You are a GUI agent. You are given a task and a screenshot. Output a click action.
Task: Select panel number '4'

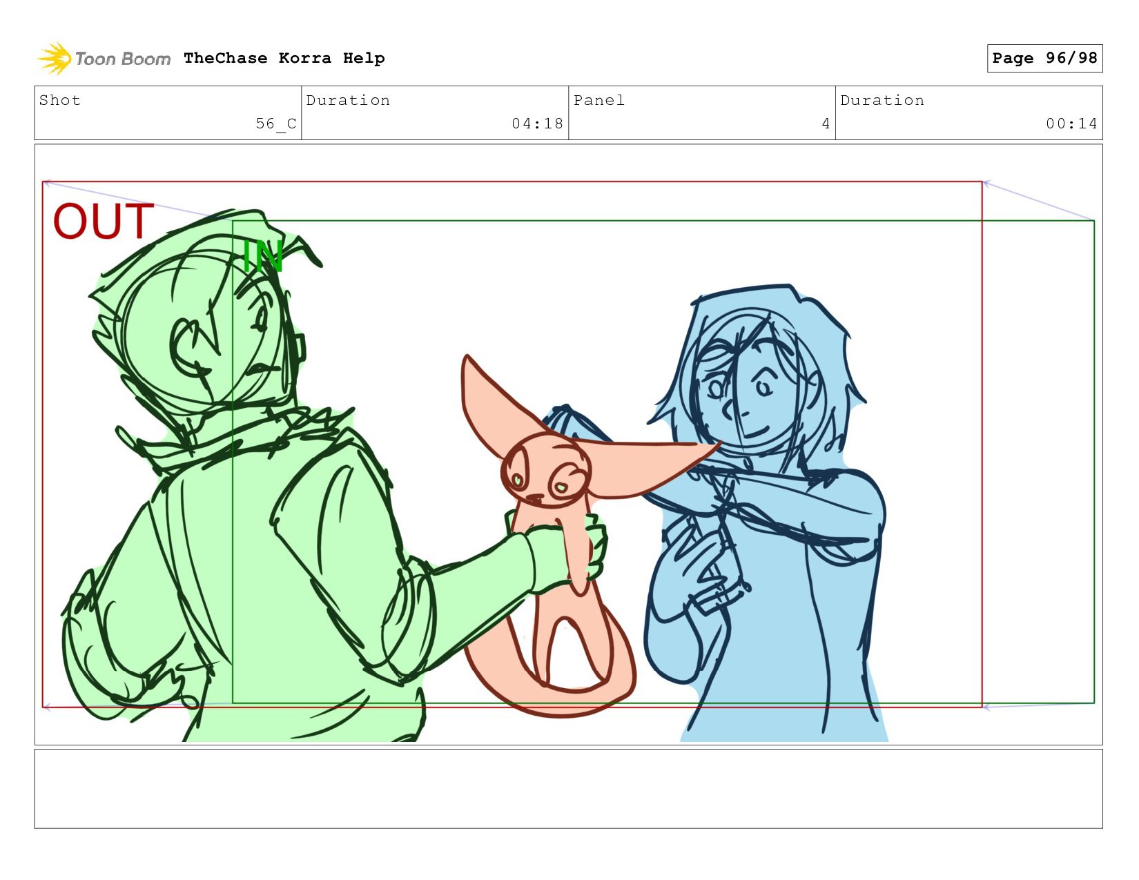pos(826,124)
